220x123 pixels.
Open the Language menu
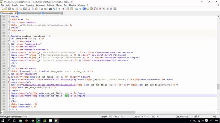click(41, 5)
